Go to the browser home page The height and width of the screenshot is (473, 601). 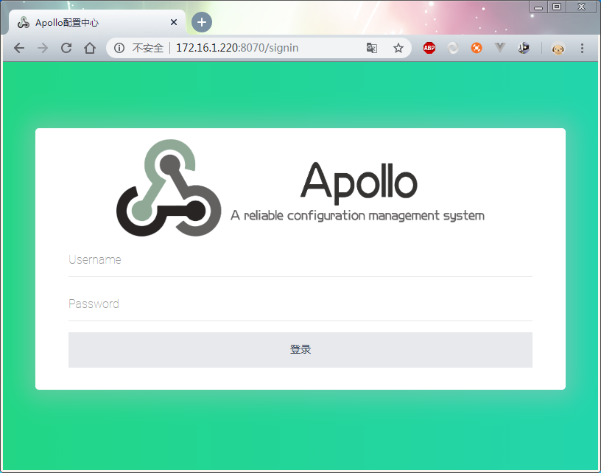point(90,48)
